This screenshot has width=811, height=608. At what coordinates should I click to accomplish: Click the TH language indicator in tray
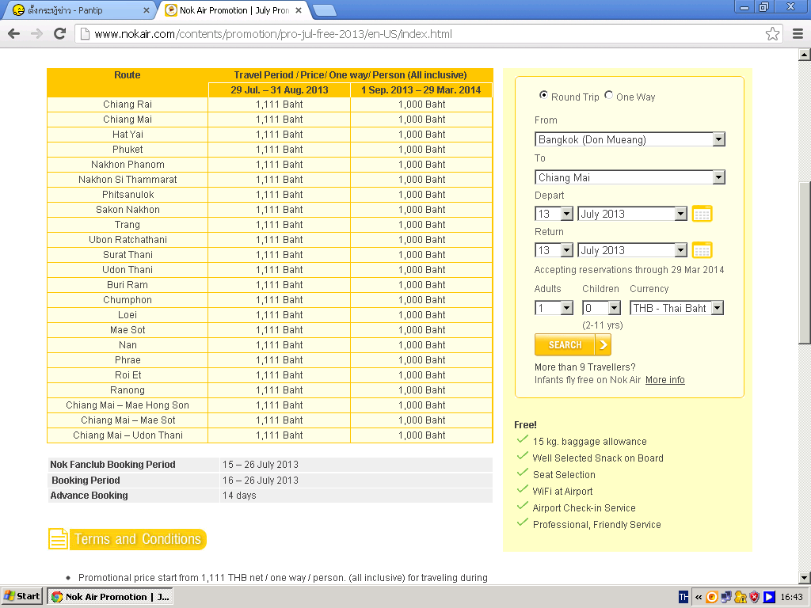(x=683, y=597)
